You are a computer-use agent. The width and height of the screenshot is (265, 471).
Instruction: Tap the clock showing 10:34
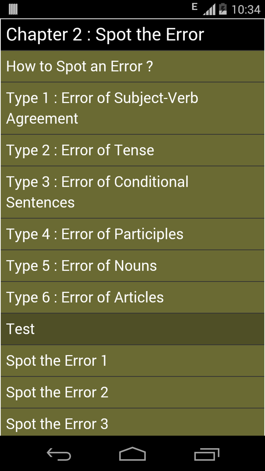point(246,10)
